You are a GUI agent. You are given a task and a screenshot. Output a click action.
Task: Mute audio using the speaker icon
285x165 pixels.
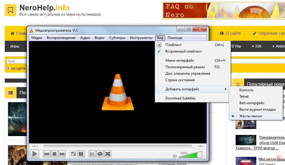click(x=175, y=156)
